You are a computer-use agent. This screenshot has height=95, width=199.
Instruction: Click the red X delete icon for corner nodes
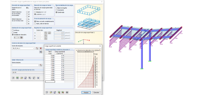pyautogui.click(x=41, y=49)
